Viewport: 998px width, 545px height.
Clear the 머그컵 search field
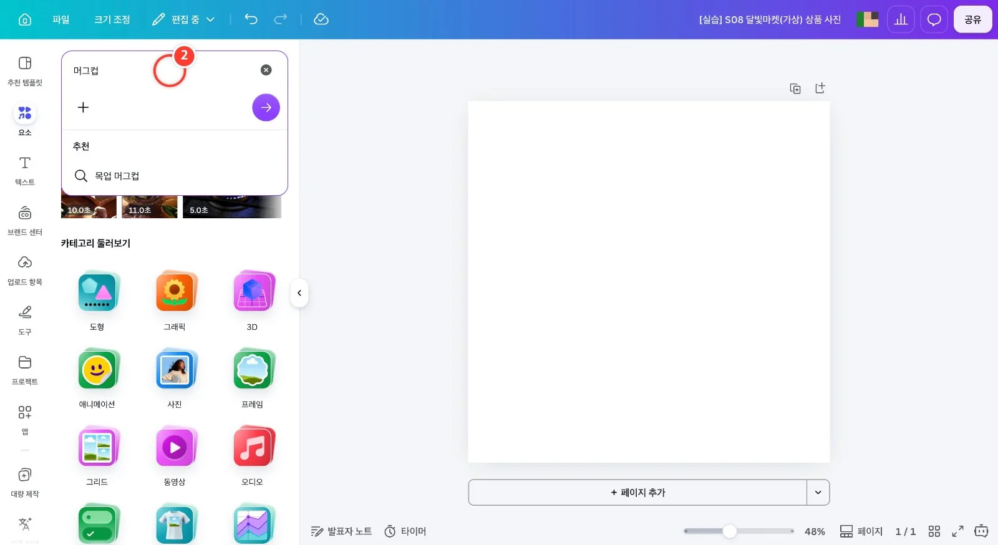pos(266,70)
